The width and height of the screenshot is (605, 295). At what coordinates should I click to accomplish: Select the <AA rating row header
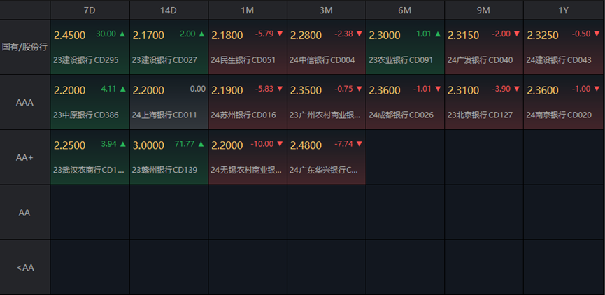[x=24, y=267]
